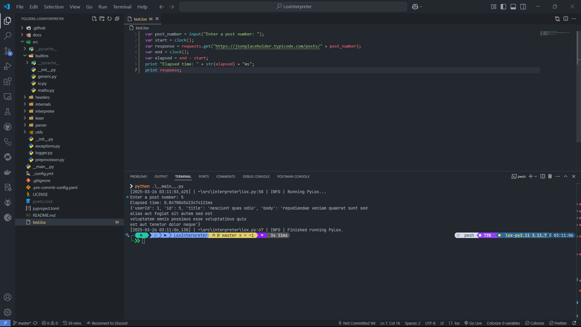
Task: Open the Terminal menu
Action: tap(122, 7)
